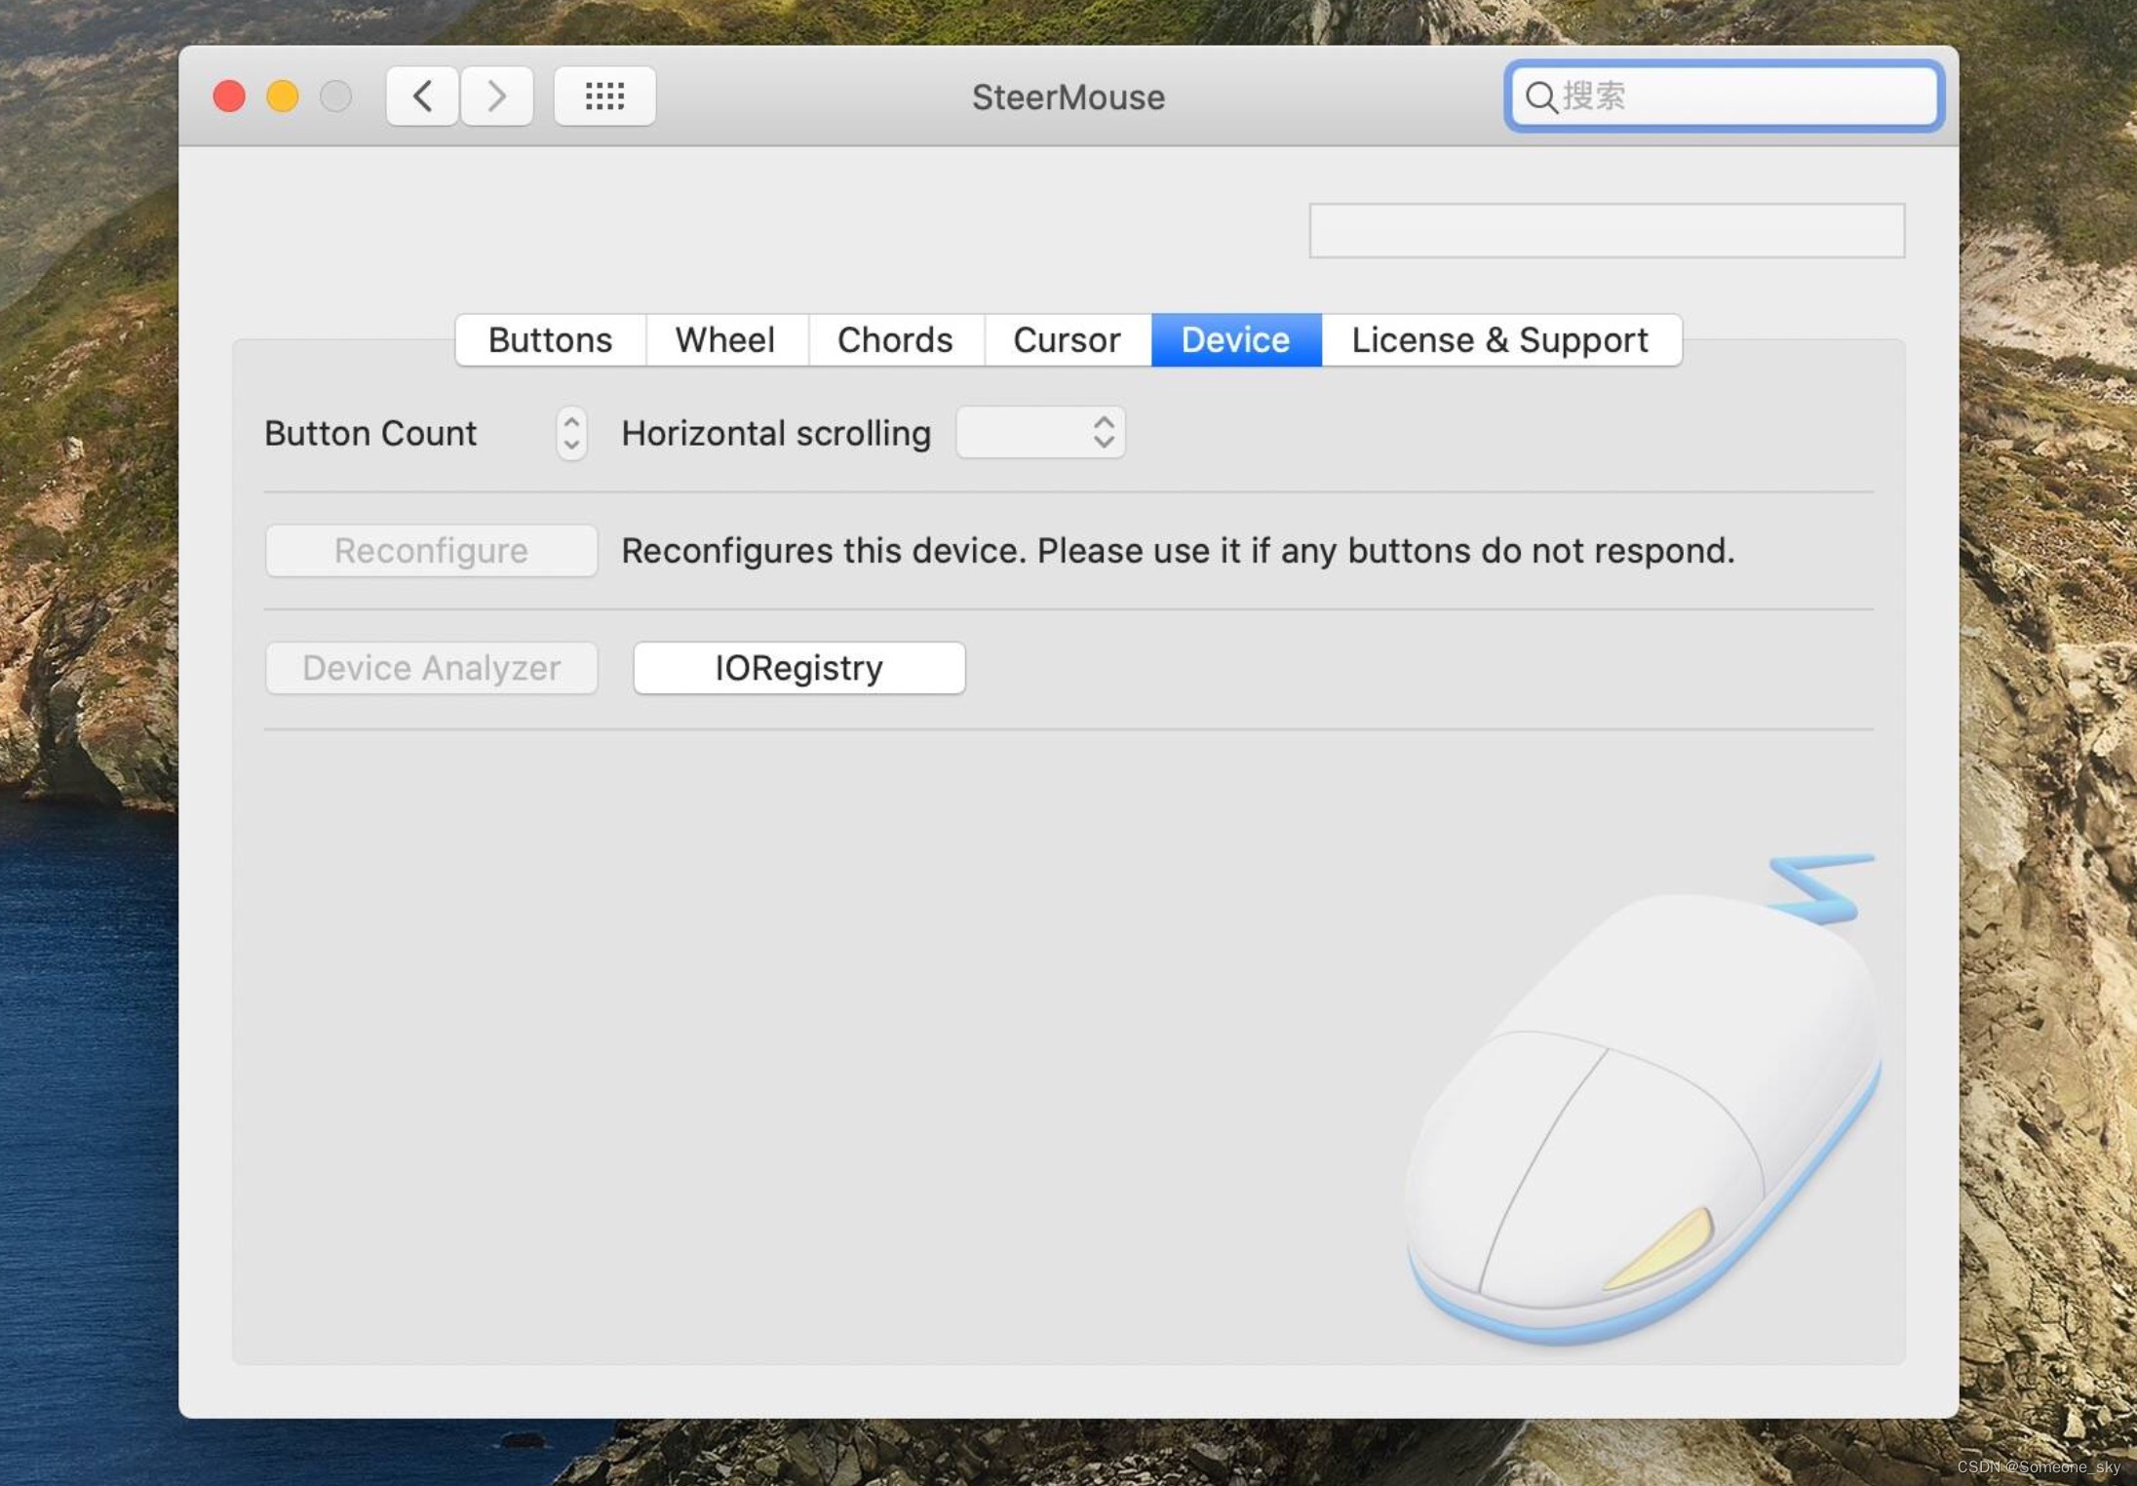Image resolution: width=2137 pixels, height=1486 pixels.
Task: Click the 'Horizontal scrolling' label
Action: (776, 433)
